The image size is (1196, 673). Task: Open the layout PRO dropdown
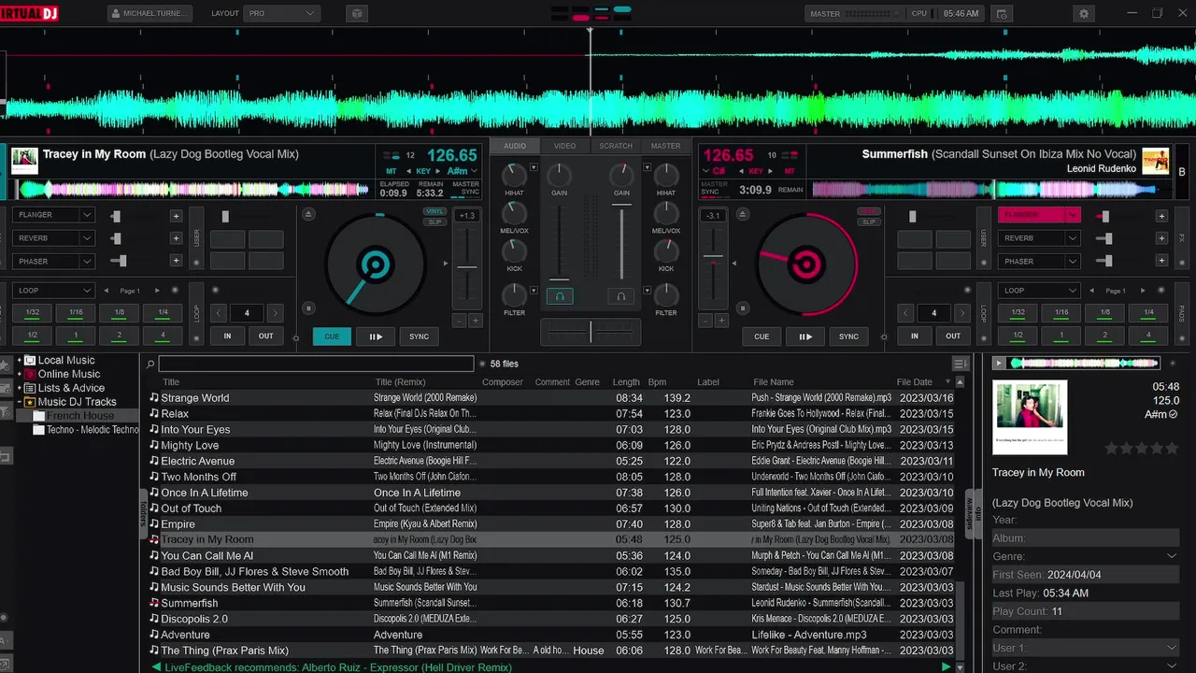(282, 14)
